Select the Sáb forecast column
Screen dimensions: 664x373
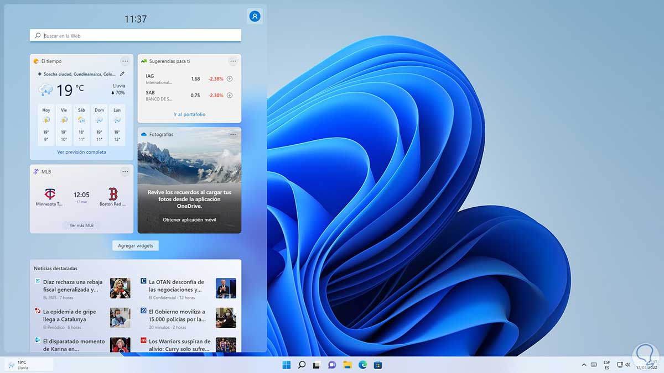click(x=81, y=124)
